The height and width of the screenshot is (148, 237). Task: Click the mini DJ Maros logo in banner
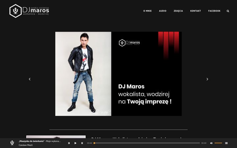(x=129, y=43)
